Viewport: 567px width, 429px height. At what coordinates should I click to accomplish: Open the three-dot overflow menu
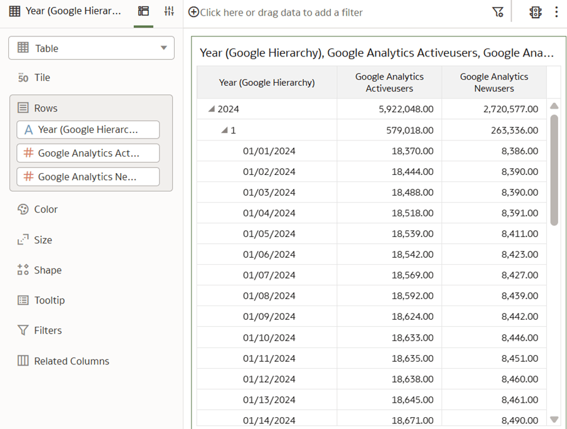point(557,11)
